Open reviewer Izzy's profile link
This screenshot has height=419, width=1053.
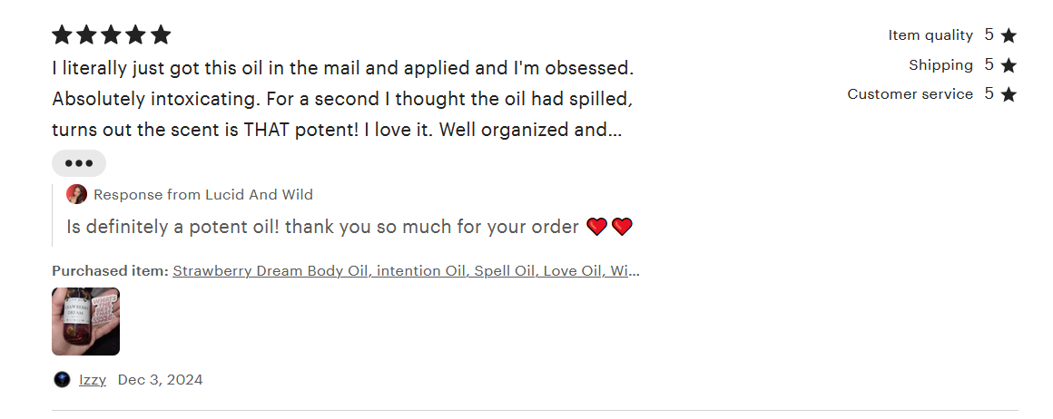pos(93,379)
